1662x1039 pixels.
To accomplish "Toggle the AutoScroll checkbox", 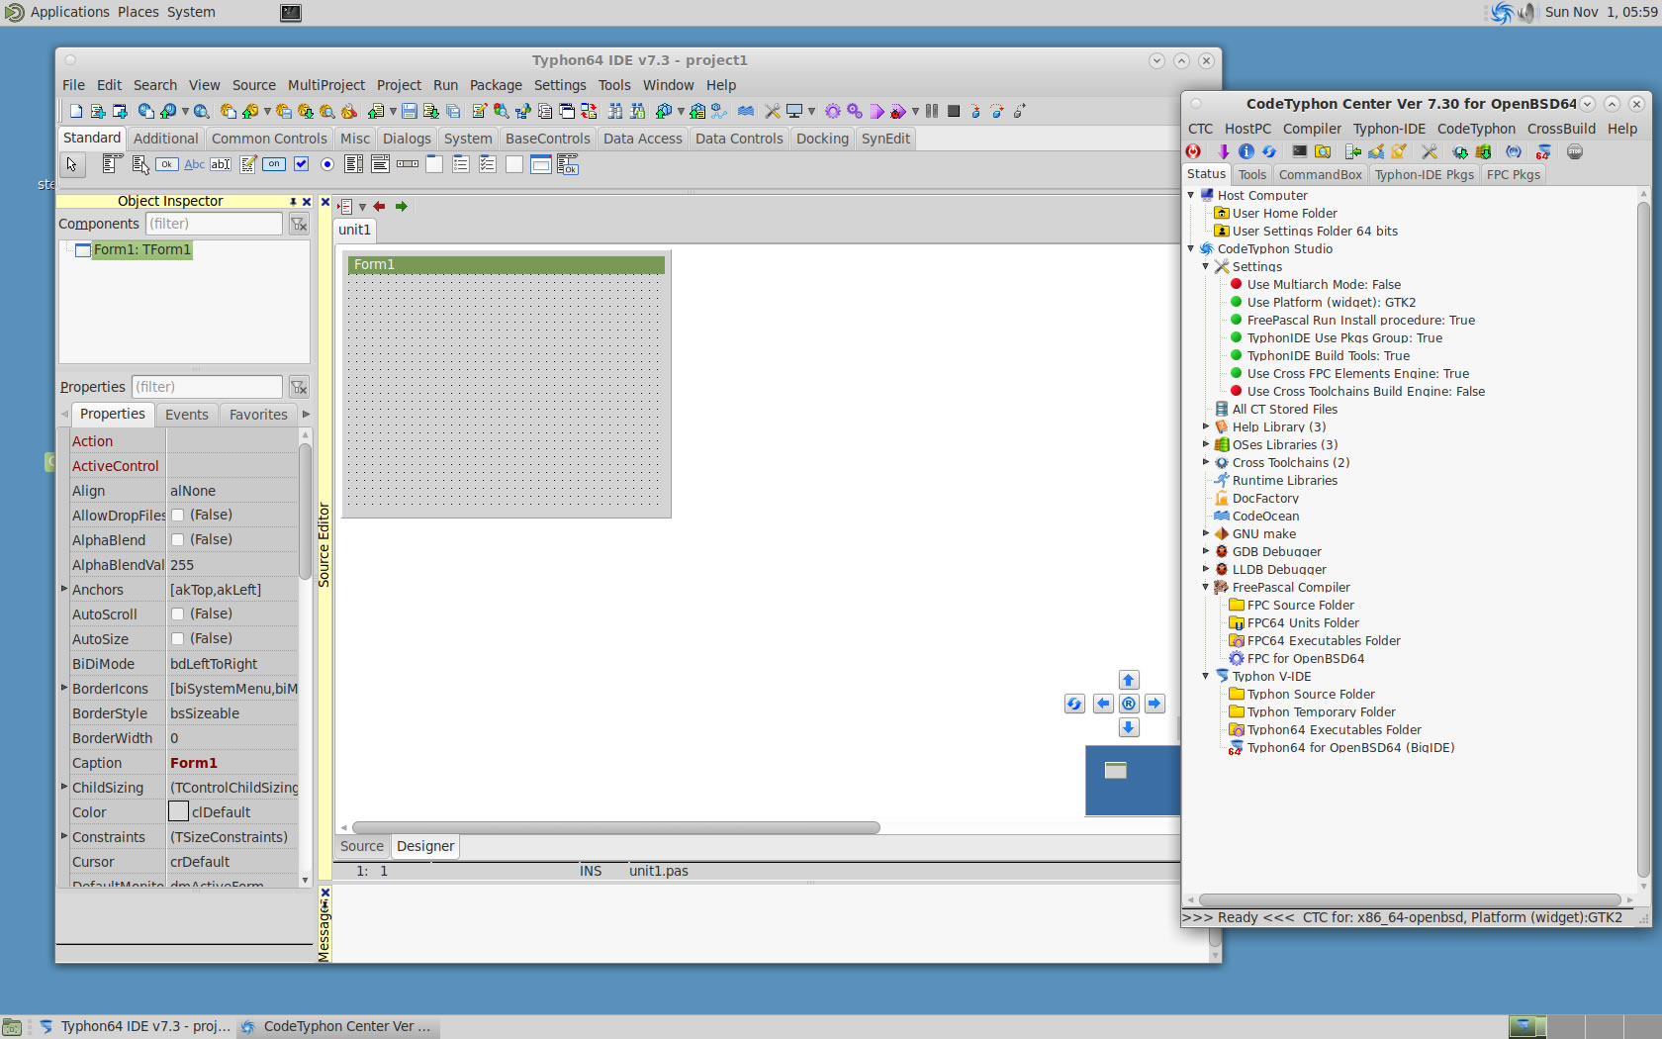I will coord(178,614).
